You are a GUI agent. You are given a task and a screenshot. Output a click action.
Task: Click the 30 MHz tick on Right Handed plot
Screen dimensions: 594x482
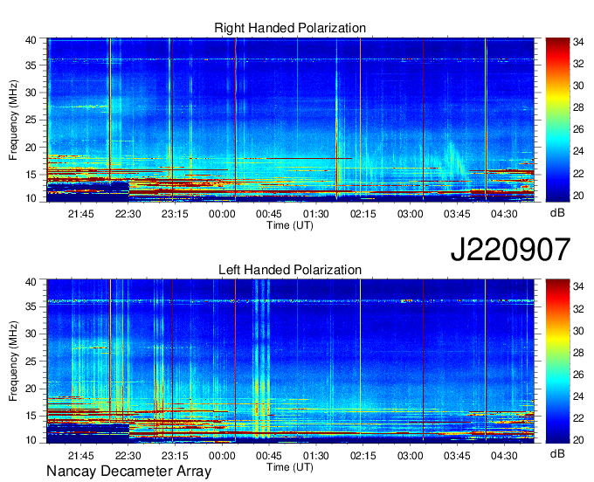[31, 93]
